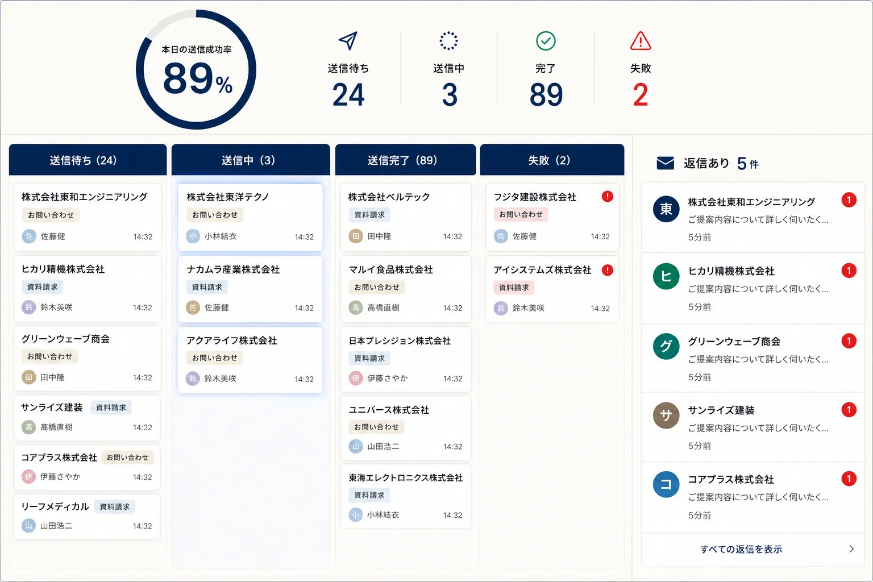Click 佐藤健 avatar on 東和エンジニアリング card
Image resolution: width=873 pixels, height=582 pixels.
click(29, 236)
